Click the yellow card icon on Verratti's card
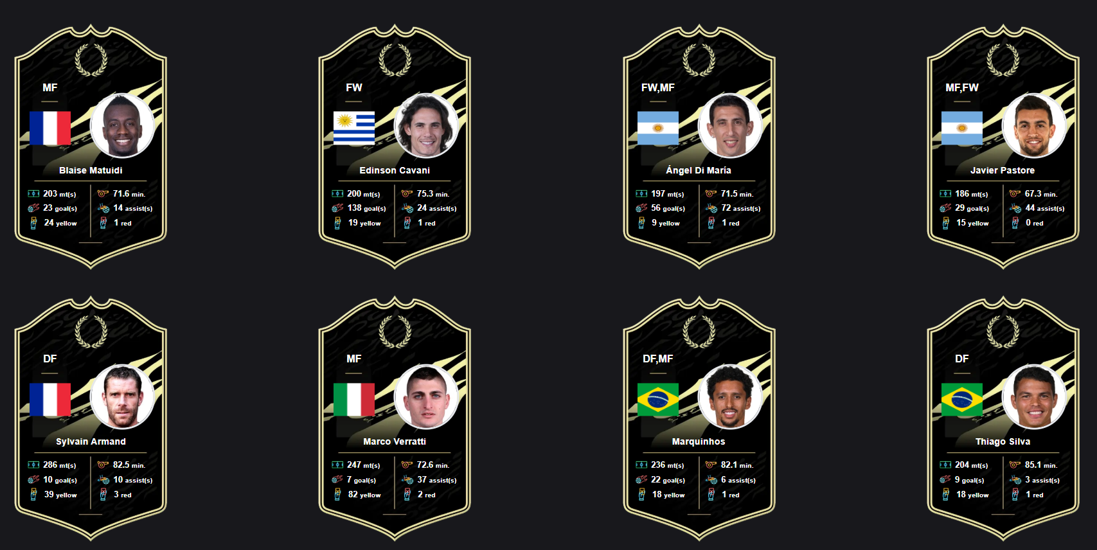The height and width of the screenshot is (550, 1097). click(x=337, y=494)
